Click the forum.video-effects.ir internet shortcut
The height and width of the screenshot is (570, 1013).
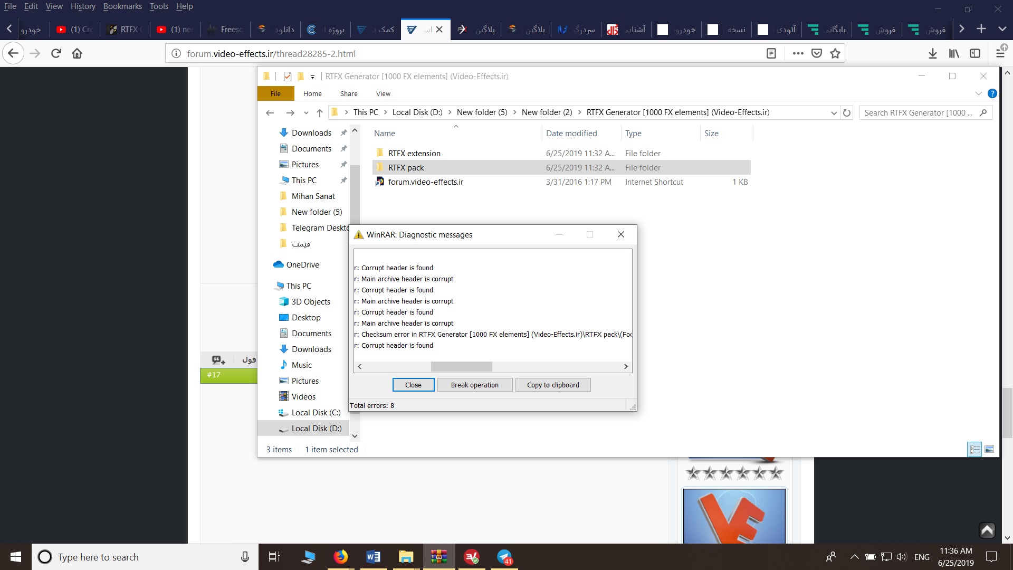426,182
